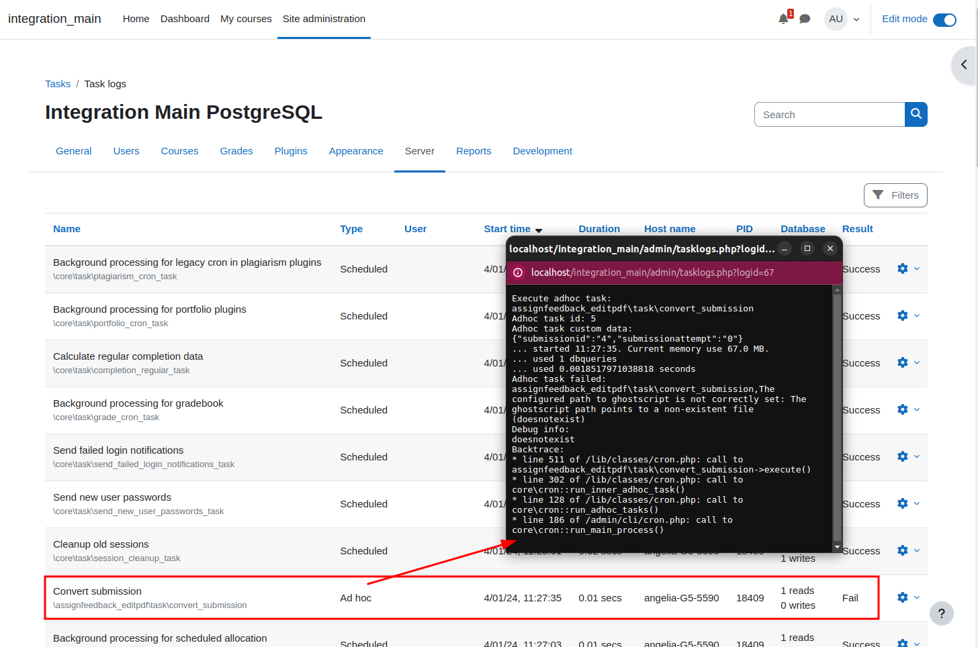The width and height of the screenshot is (978, 647).
Task: Toggle the Edit mode switch
Action: point(944,19)
